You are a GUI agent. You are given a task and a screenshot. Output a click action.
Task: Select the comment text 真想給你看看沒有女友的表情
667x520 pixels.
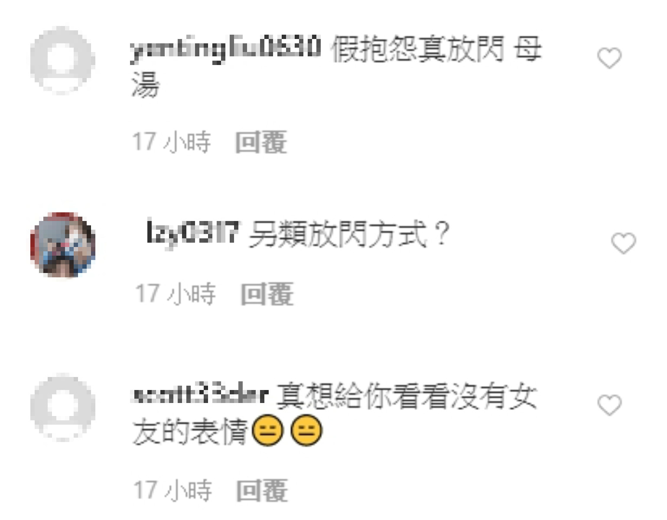(x=335, y=414)
